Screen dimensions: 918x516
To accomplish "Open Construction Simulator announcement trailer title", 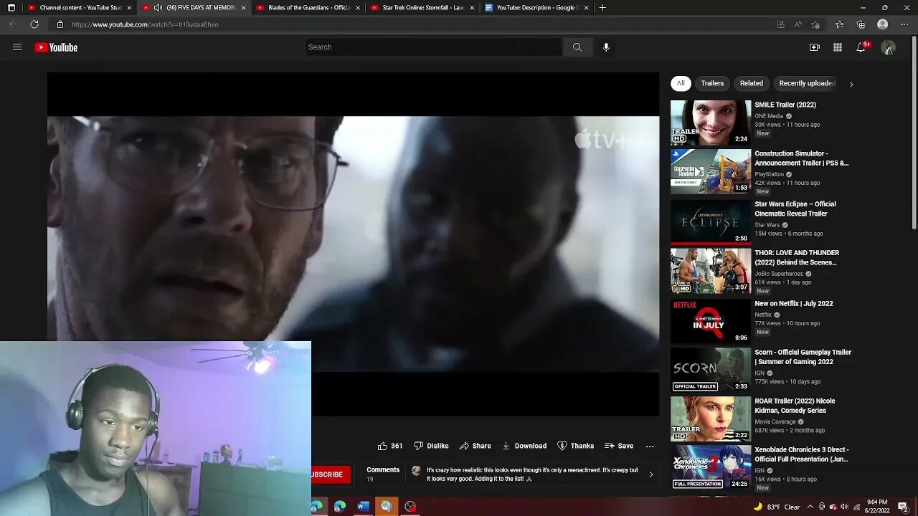I will pos(801,158).
